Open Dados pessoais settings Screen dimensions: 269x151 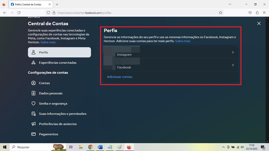tap(59, 93)
